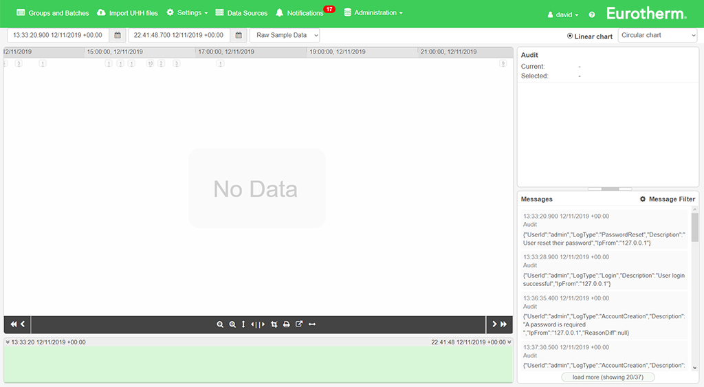Click the messages scrollbar thumb
The height and width of the screenshot is (387, 704).
click(694, 227)
